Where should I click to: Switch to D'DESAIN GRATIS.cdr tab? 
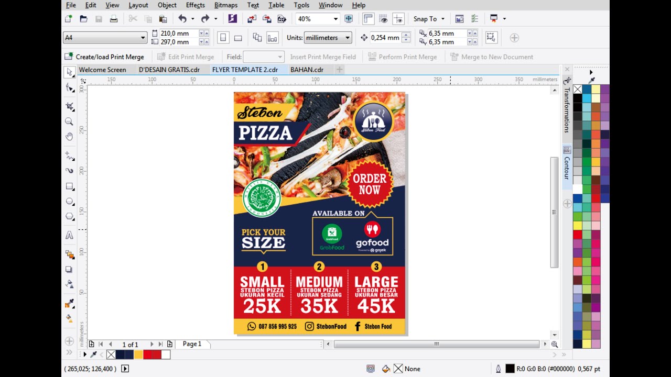[x=169, y=70]
